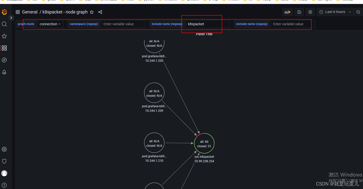Viewport: 363px width, 189px height.
Task: Open the graph mode connection dropdown
Action: 50,24
